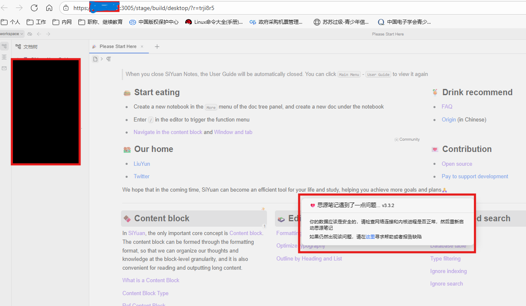Open the 职称、继续教育 bookmark folder
The height and width of the screenshot is (306, 526).
(101, 22)
